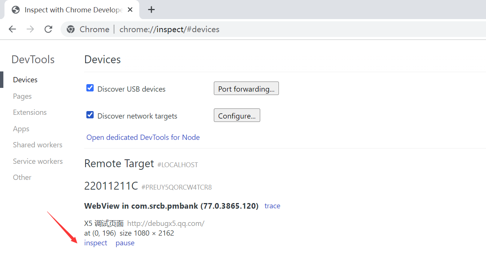Screen dimensions: 486x273
Task: Open dedicated DevTools for Node
Action: 143,137
